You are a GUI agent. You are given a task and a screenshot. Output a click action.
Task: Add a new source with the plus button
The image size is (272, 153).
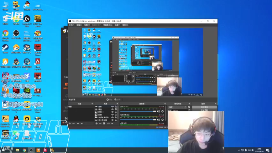(97, 123)
